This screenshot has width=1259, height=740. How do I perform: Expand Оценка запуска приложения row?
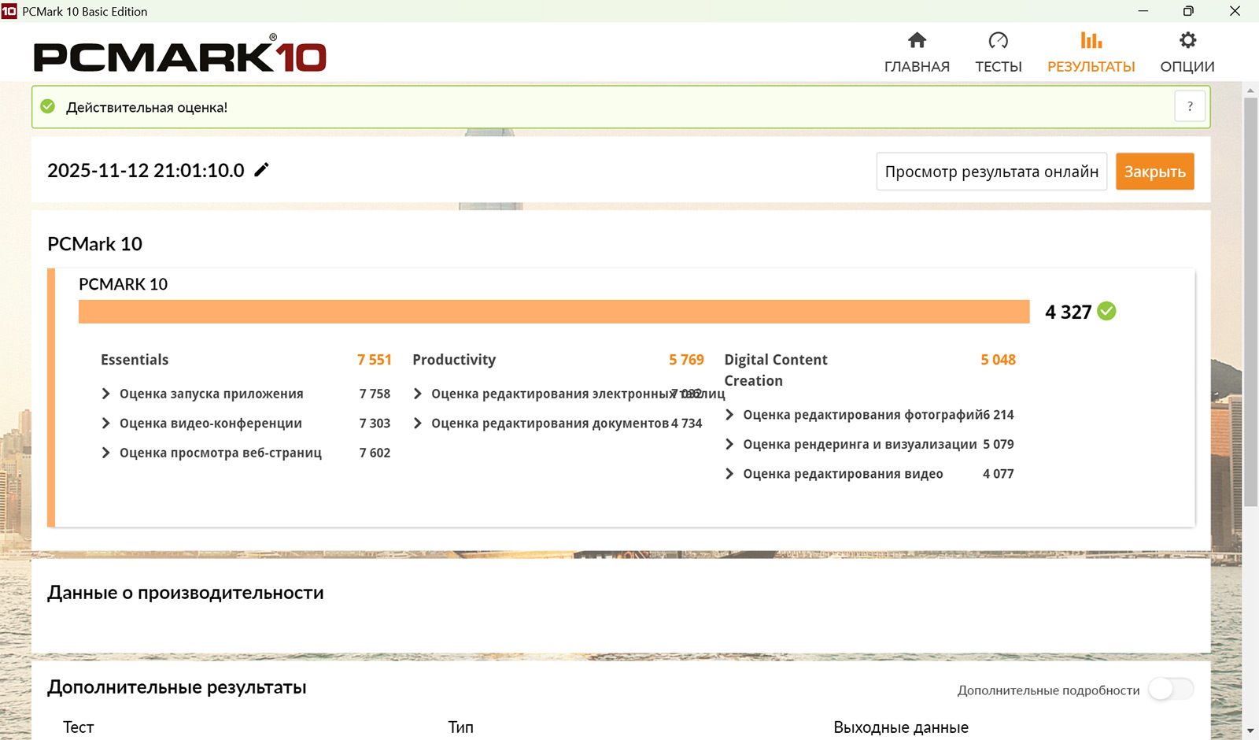[x=106, y=394]
